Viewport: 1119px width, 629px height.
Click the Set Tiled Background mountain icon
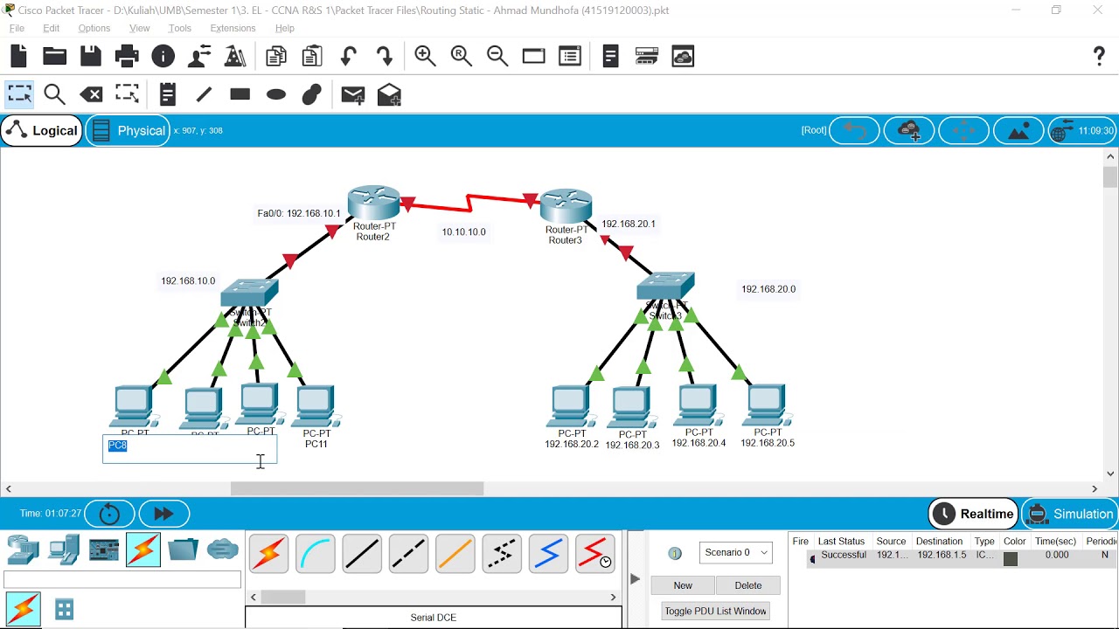1018,131
